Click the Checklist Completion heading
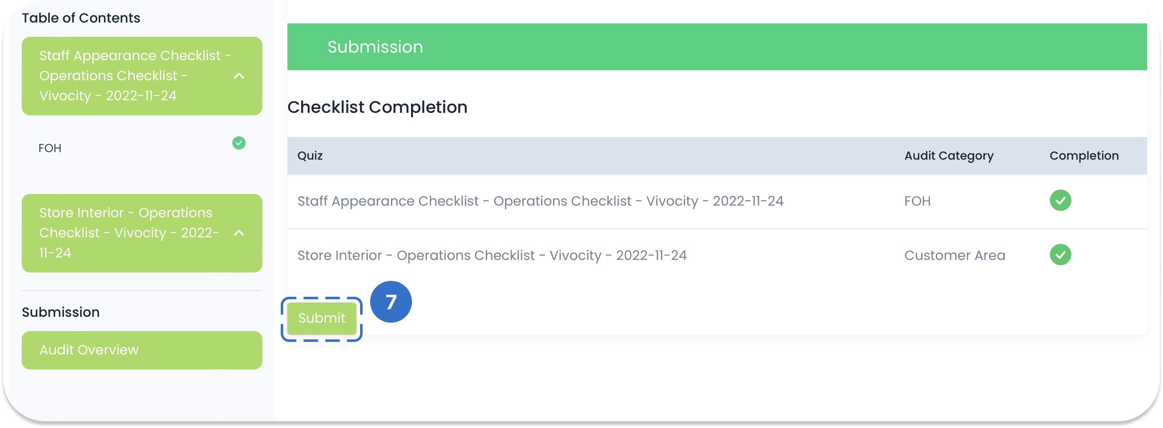 378,107
